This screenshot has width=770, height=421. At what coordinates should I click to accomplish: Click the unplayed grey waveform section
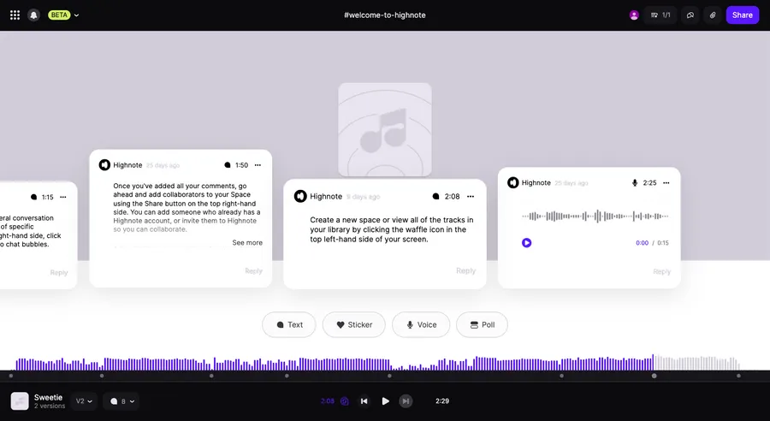point(697,364)
